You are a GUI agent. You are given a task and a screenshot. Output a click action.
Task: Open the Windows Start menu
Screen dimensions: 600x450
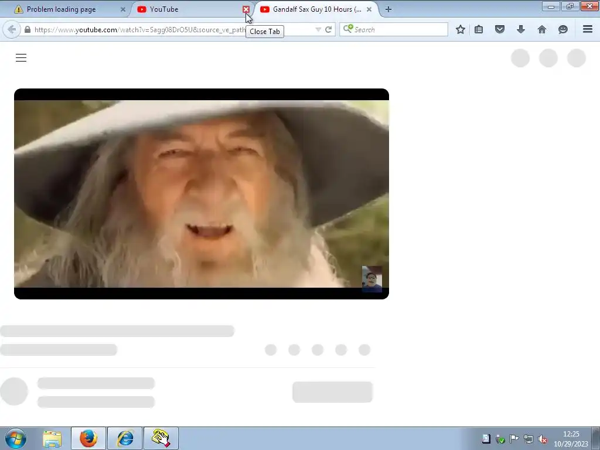point(16,438)
